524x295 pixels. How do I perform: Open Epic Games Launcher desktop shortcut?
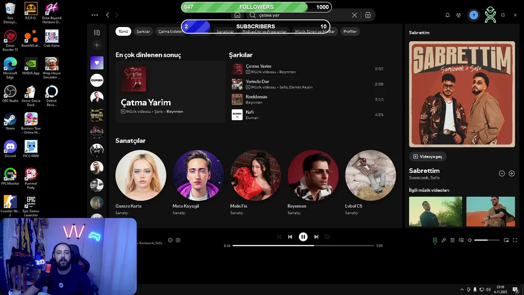click(x=31, y=206)
